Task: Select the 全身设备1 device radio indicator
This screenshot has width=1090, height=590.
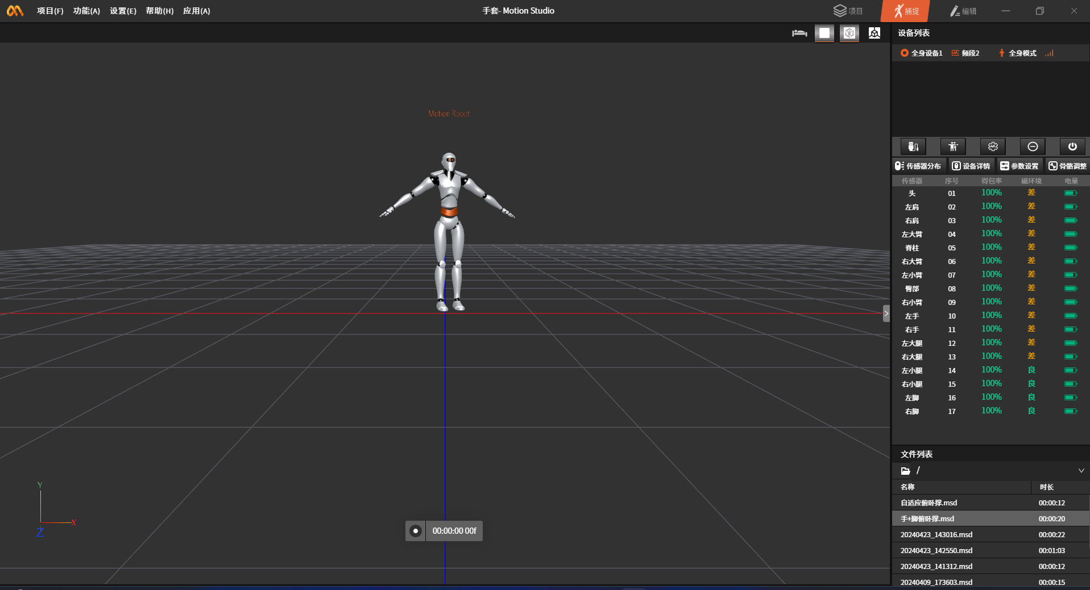Action: tap(904, 53)
